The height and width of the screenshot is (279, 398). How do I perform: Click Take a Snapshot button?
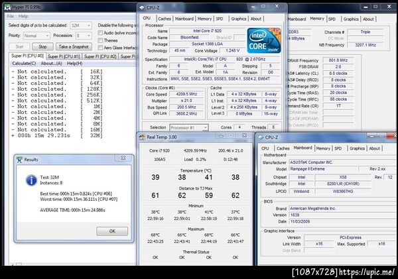pyautogui.click(x=74, y=46)
